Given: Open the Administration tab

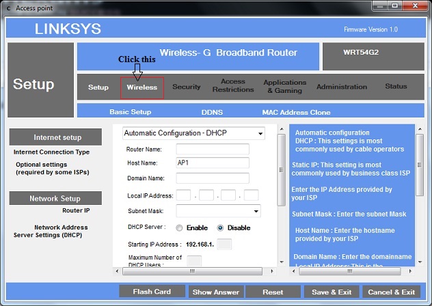Looking at the screenshot, I should (x=342, y=87).
